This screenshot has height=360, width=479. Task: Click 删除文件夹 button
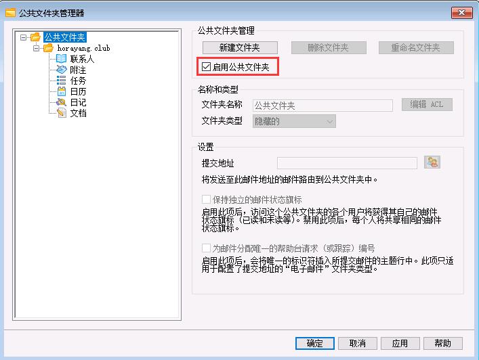point(329,47)
